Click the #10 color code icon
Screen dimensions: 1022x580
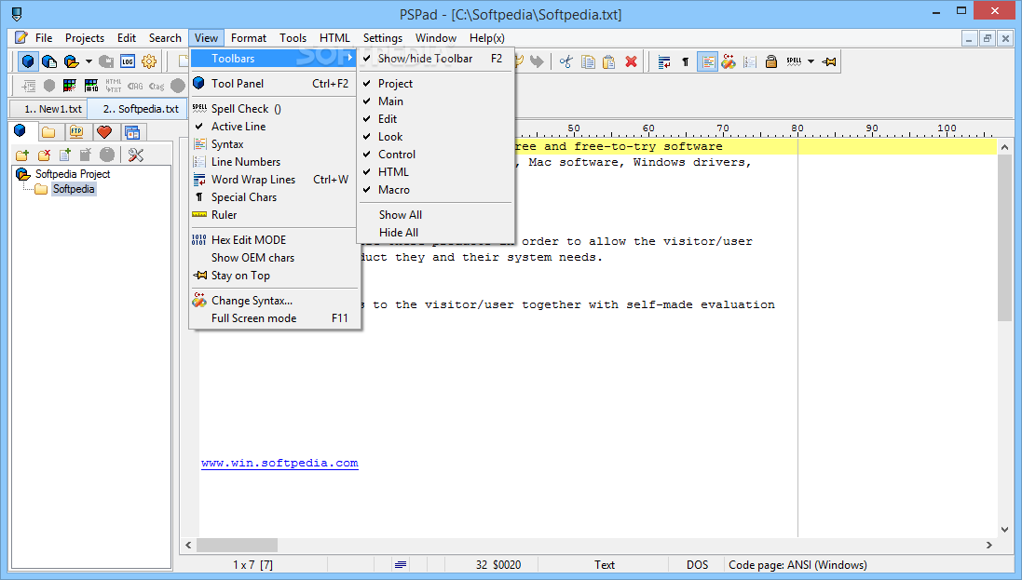coord(91,86)
